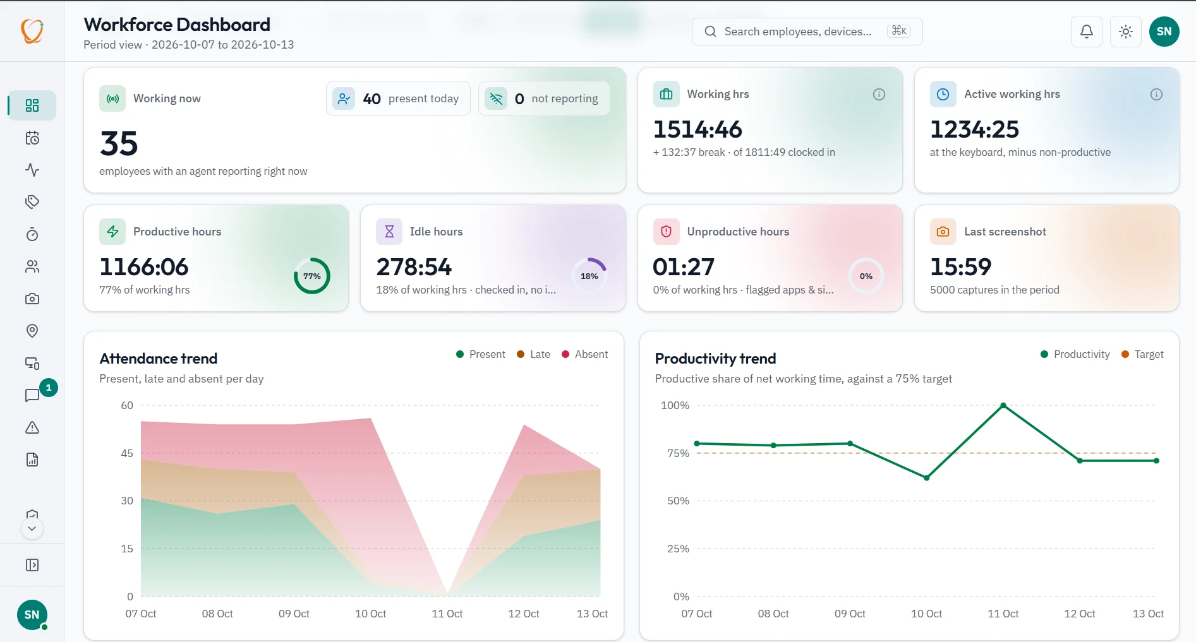Click the info icon on Working hrs card
Screen dimensions: 1196x642
click(x=879, y=95)
